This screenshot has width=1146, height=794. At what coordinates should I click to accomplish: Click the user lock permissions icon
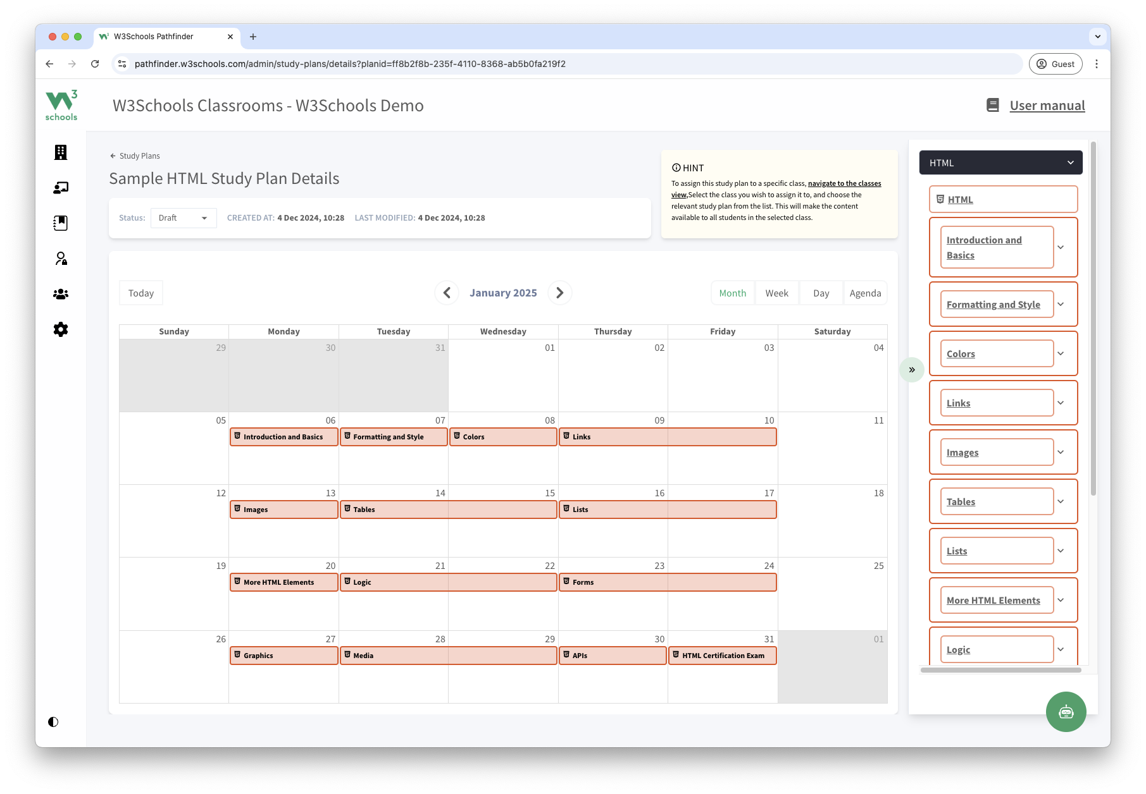pyautogui.click(x=61, y=259)
